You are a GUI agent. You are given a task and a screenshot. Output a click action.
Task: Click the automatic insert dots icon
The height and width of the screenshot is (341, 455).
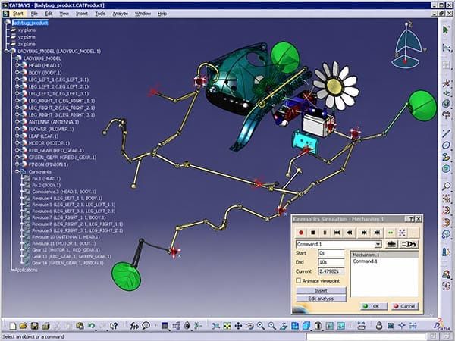[403, 233]
